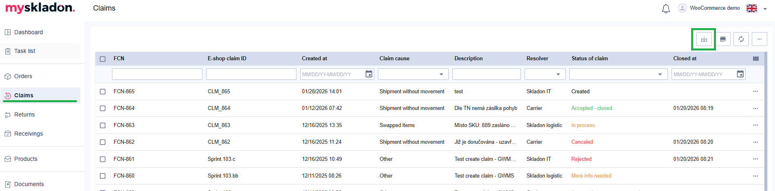775x191 pixels.
Task: Click More info needed status
Action: (591, 176)
